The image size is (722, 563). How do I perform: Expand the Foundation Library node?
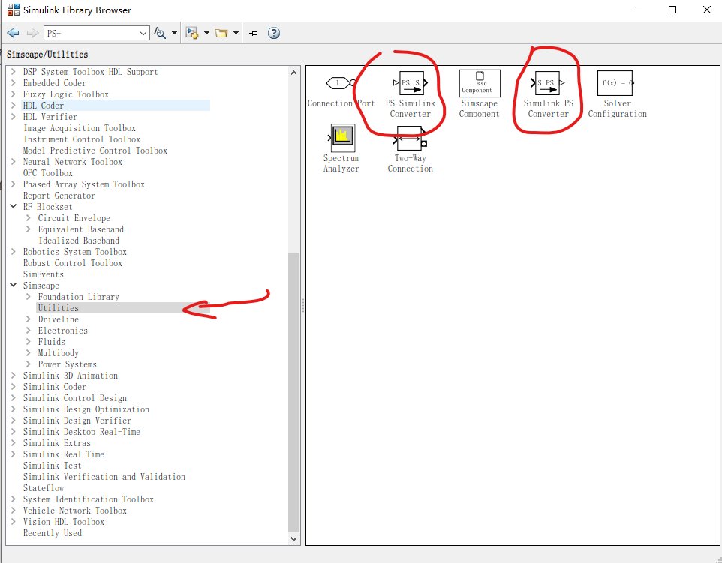(x=28, y=297)
